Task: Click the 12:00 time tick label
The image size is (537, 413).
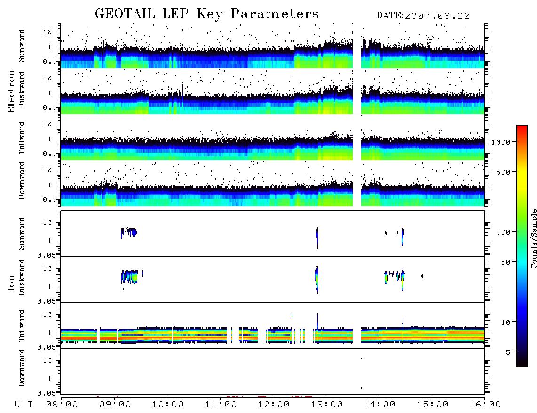Action: [x=274, y=405]
